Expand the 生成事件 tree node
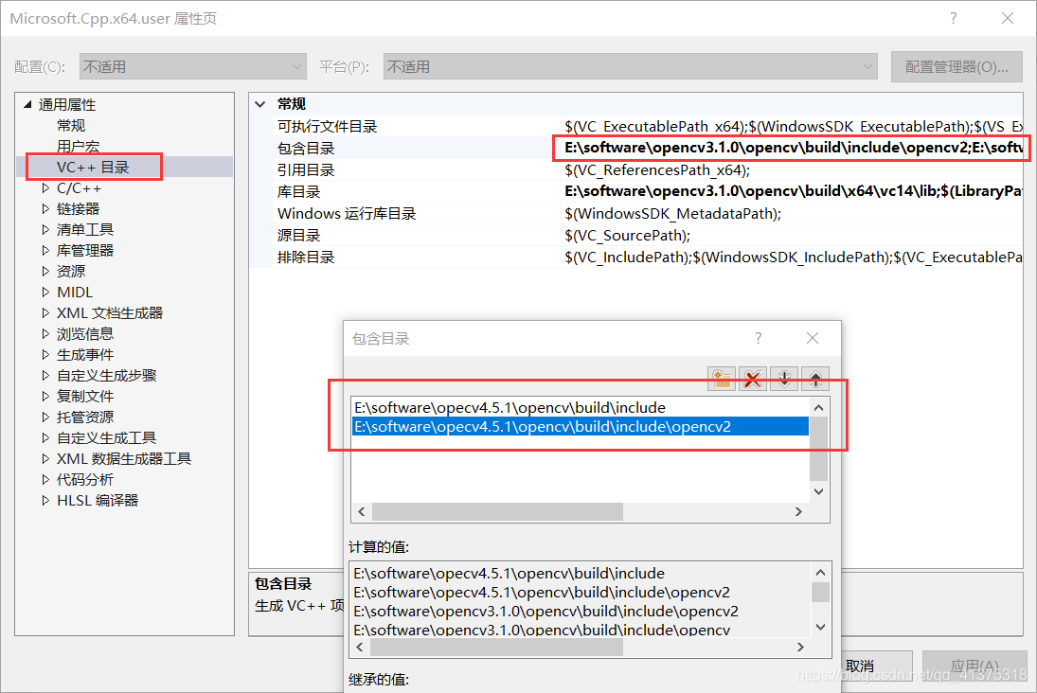 click(45, 354)
